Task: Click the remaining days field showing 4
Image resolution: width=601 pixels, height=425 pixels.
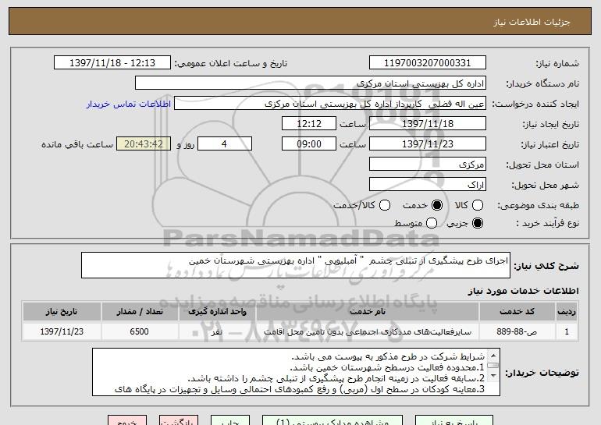Action: [x=225, y=144]
